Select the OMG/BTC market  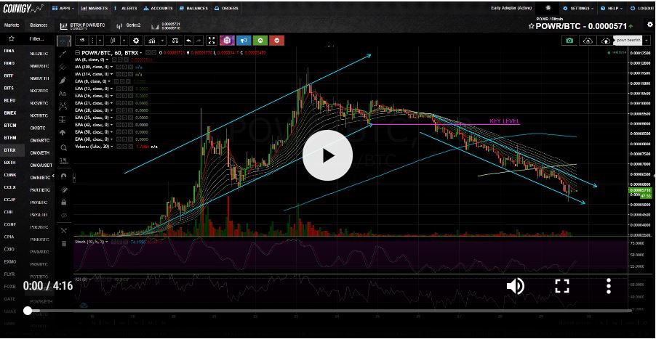40,140
